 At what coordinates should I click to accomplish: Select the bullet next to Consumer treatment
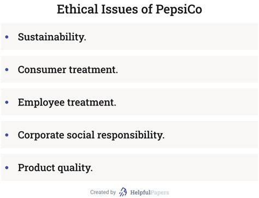(x=7, y=69)
